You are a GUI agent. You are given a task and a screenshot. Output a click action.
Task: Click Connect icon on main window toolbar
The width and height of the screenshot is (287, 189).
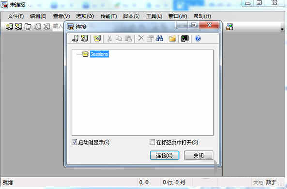[x=9, y=27]
